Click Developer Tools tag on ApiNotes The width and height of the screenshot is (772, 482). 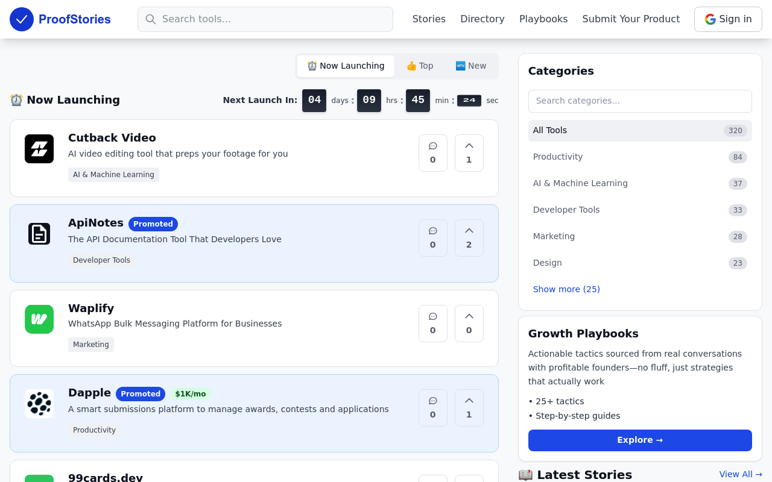(x=101, y=260)
